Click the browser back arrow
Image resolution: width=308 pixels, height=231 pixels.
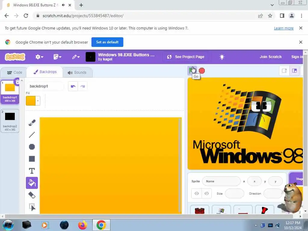point(7,16)
